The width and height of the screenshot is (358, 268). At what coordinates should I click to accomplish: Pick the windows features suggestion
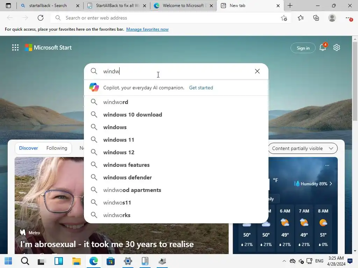click(x=176, y=165)
